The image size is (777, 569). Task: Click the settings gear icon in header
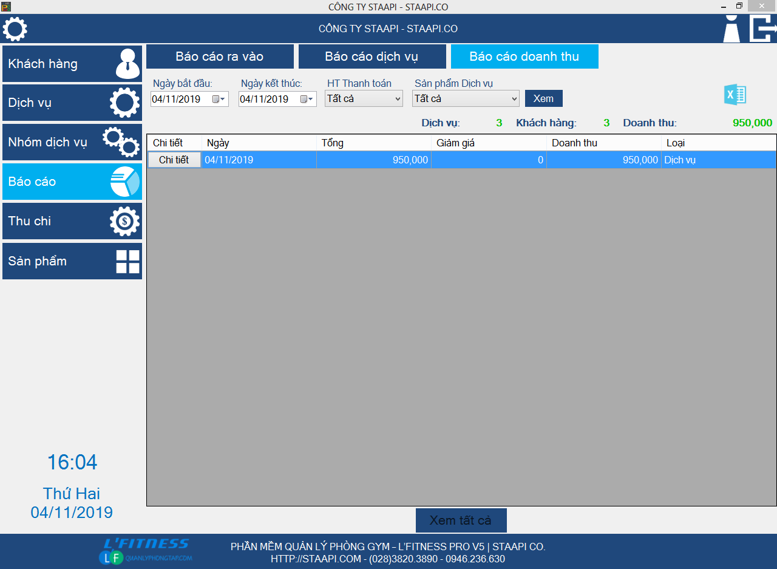[15, 29]
